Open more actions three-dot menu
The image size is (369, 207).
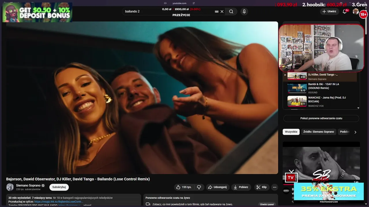(x=274, y=187)
